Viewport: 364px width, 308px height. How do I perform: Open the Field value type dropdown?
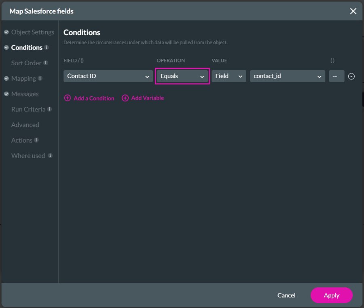click(229, 76)
